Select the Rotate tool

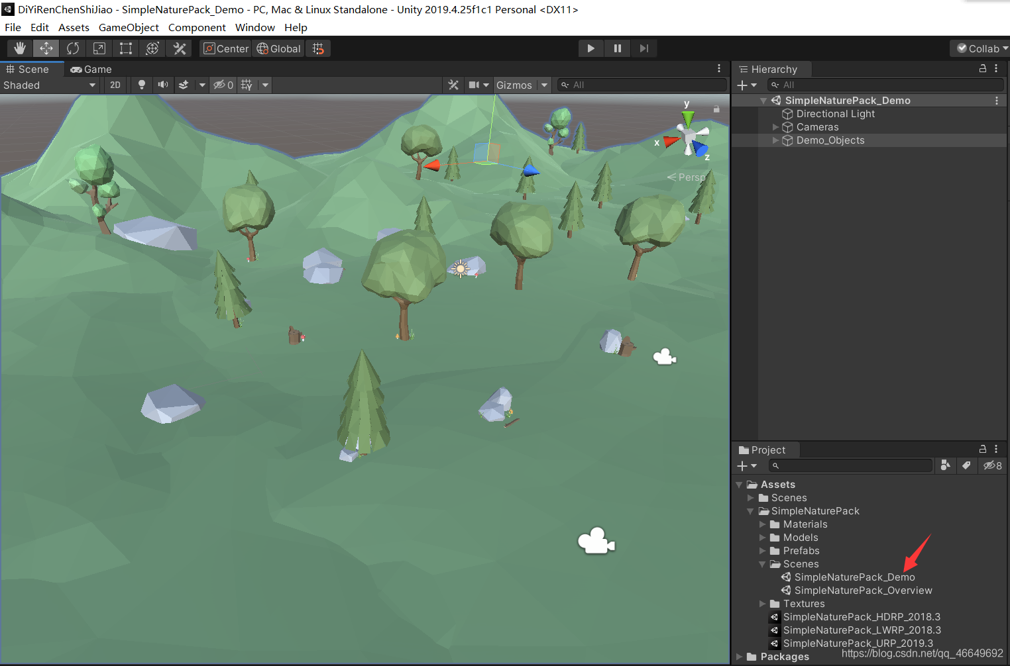73,48
